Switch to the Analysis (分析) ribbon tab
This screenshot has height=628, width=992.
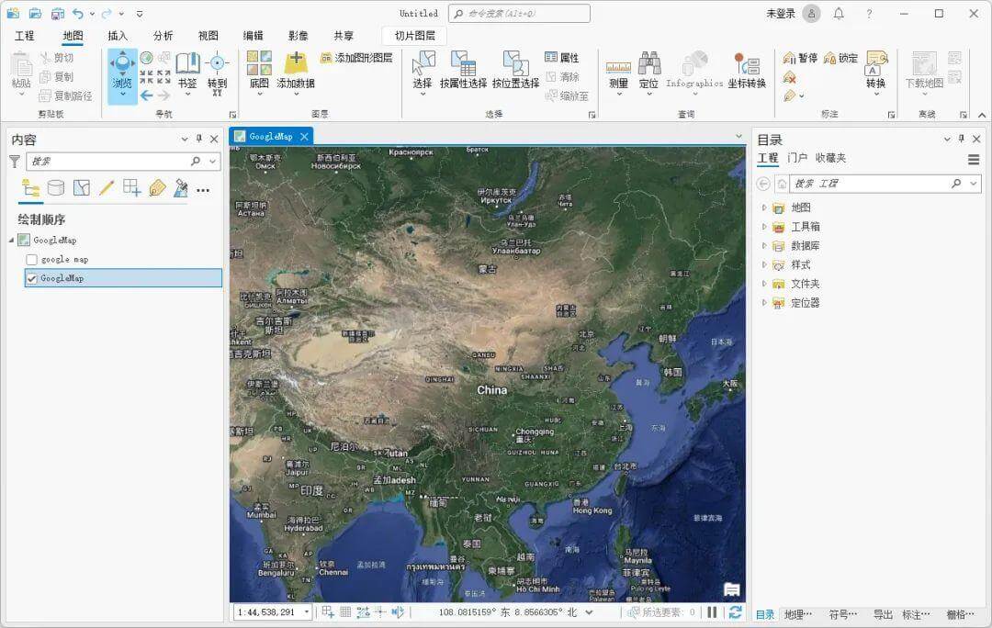click(163, 36)
